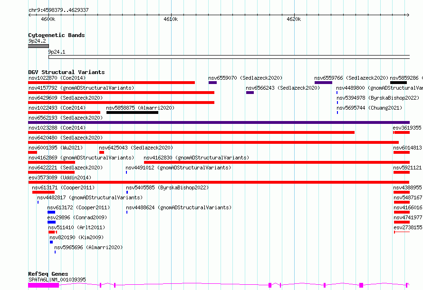Select the small red bar below the nsv6425043 label
Image resolution: width=423 pixels, height=290 pixels.
[x=102, y=152]
